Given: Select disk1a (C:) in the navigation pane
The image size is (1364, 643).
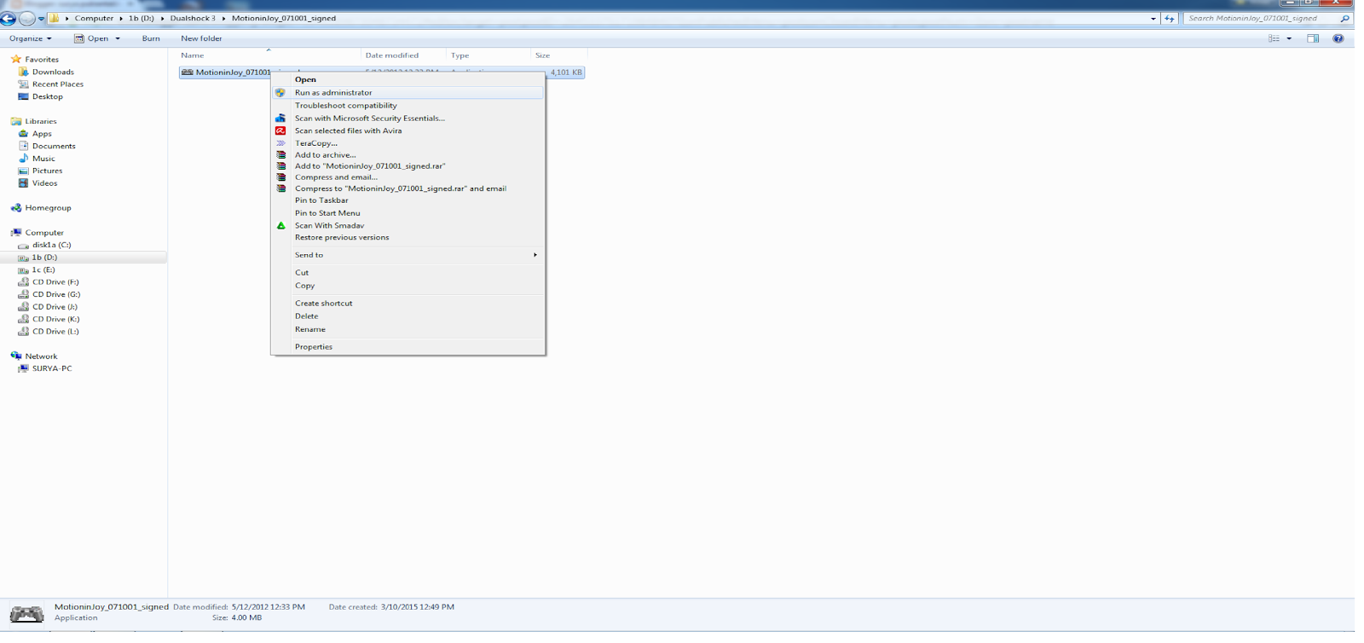Looking at the screenshot, I should pos(51,246).
